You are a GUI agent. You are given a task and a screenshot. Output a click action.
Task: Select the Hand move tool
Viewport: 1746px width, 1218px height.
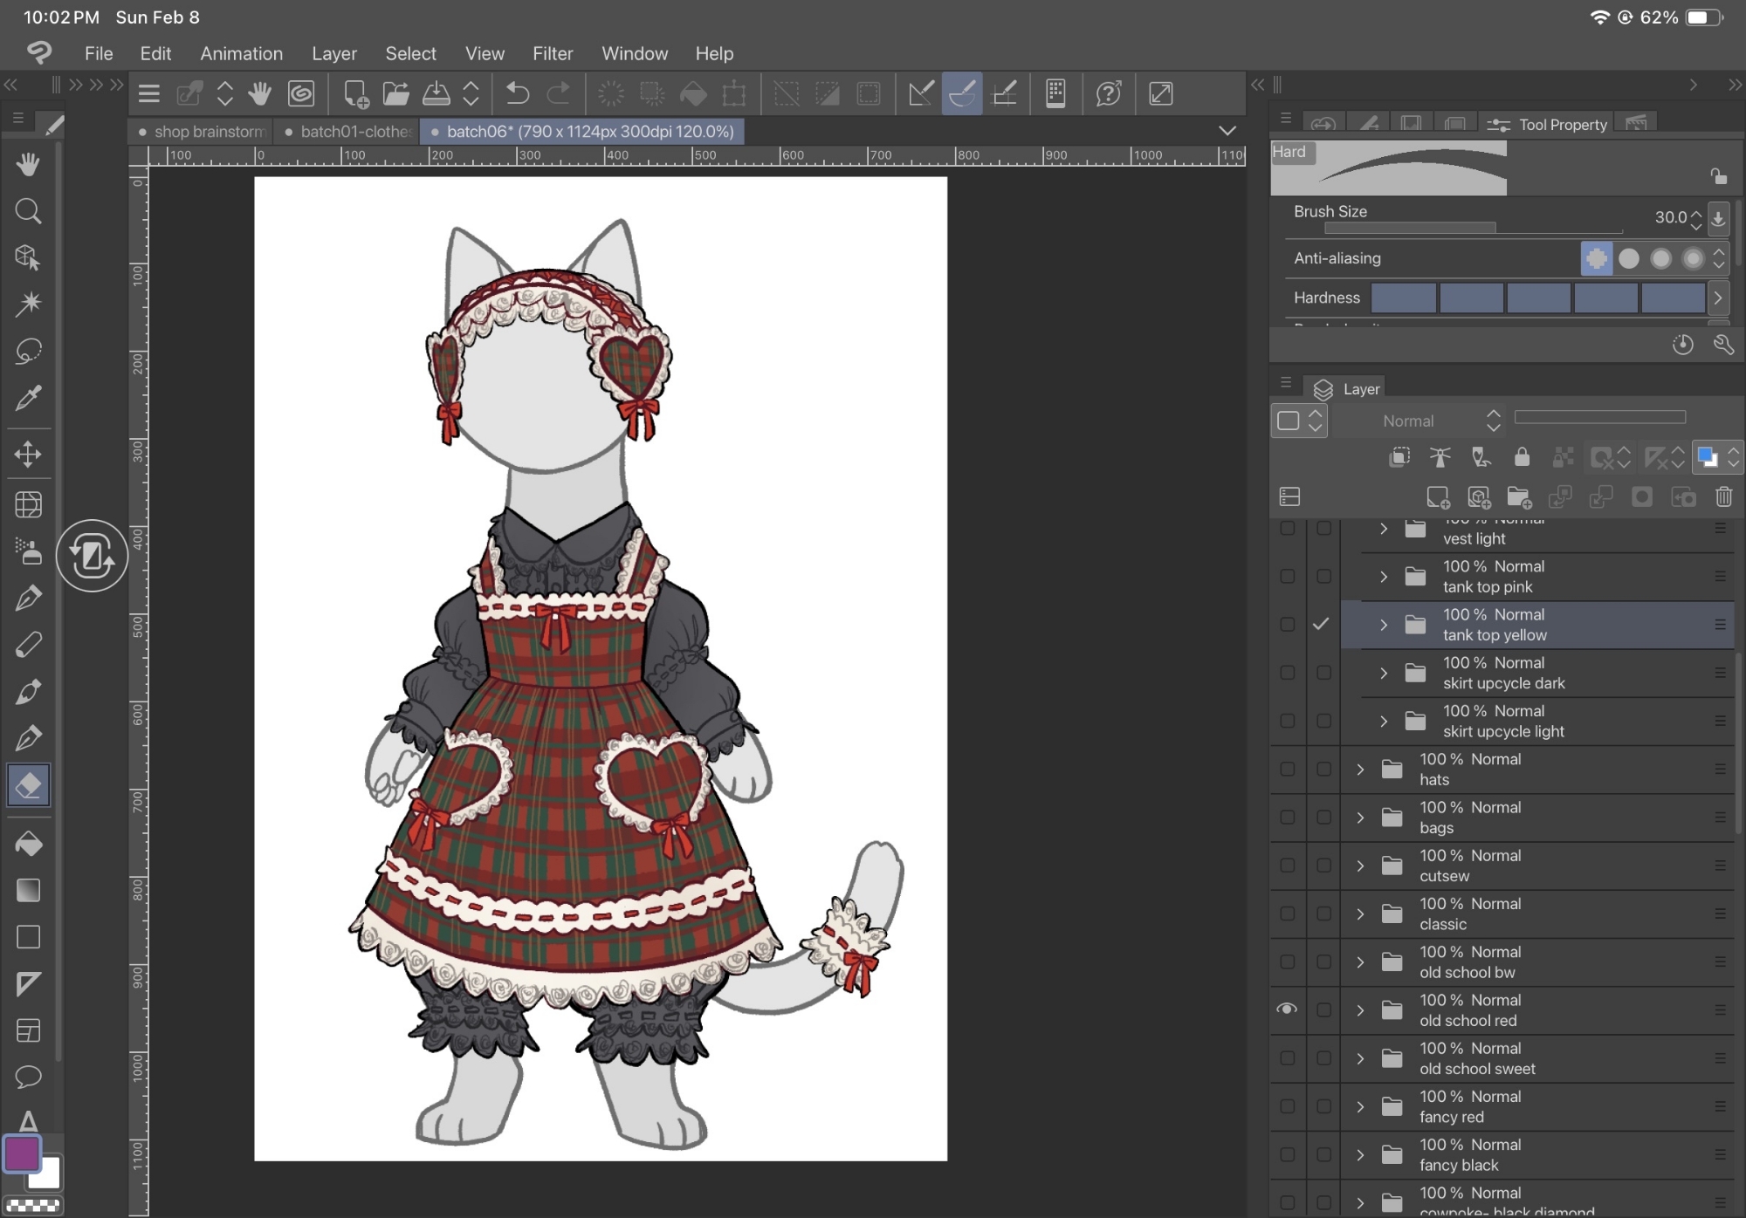28,164
